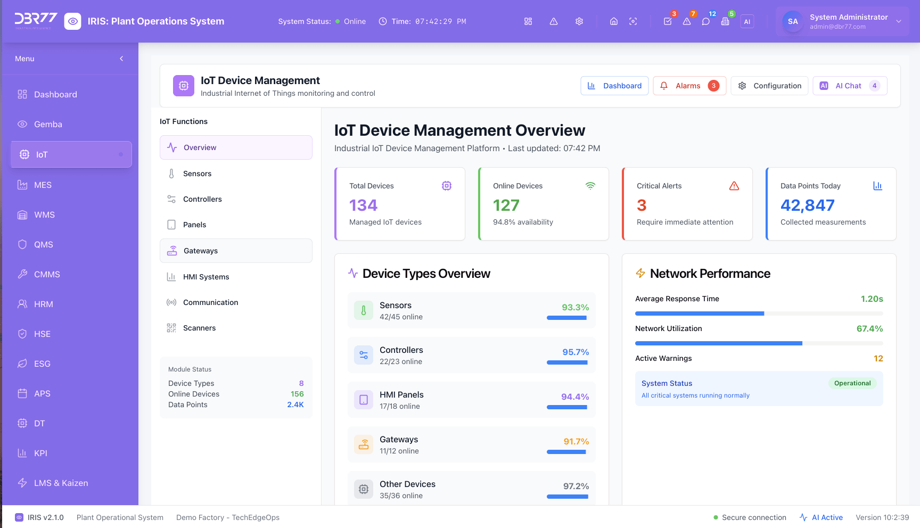Switch to the Alarms tab

pyautogui.click(x=689, y=85)
